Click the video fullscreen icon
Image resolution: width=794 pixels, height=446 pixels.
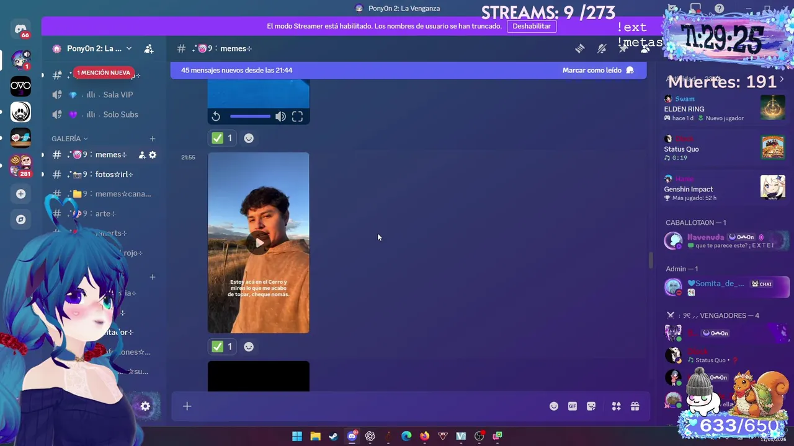tap(297, 116)
